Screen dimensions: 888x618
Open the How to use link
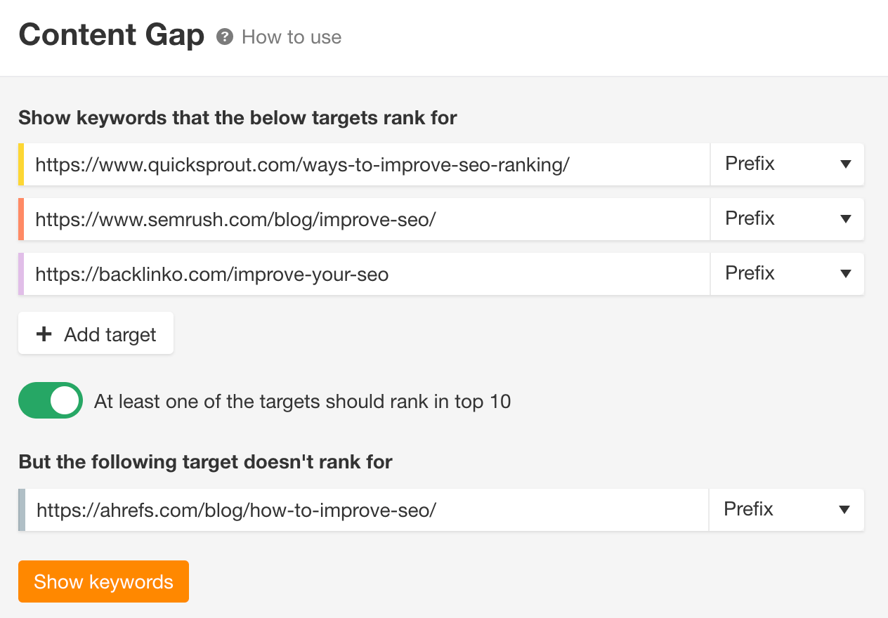[x=292, y=37]
